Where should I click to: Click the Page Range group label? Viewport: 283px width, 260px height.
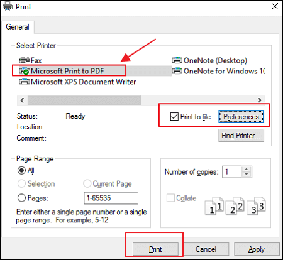(x=35, y=159)
